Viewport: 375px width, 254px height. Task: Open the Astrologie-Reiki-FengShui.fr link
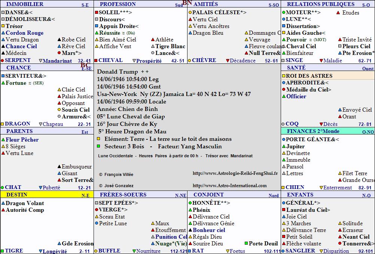[x=235, y=173]
